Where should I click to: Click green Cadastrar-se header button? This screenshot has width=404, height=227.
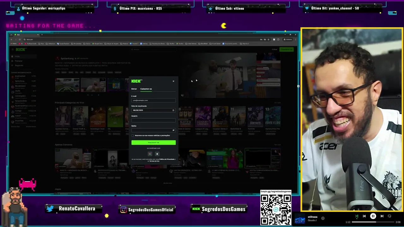tap(287, 49)
